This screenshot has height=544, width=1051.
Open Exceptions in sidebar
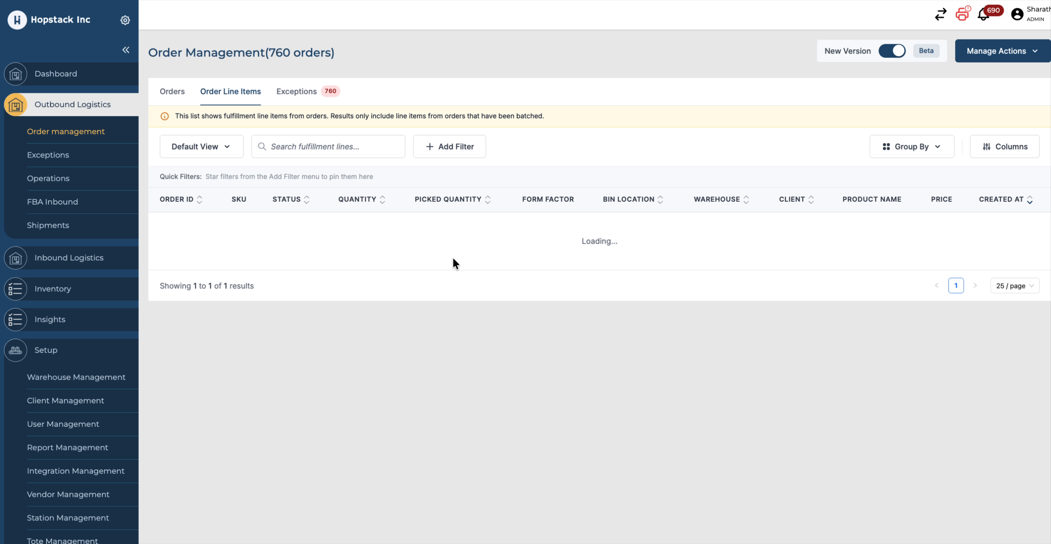tap(48, 155)
